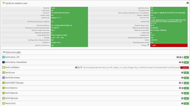Click the green leaf Jeedom health icon
The width and height of the screenshot is (190, 106).
(4, 3)
